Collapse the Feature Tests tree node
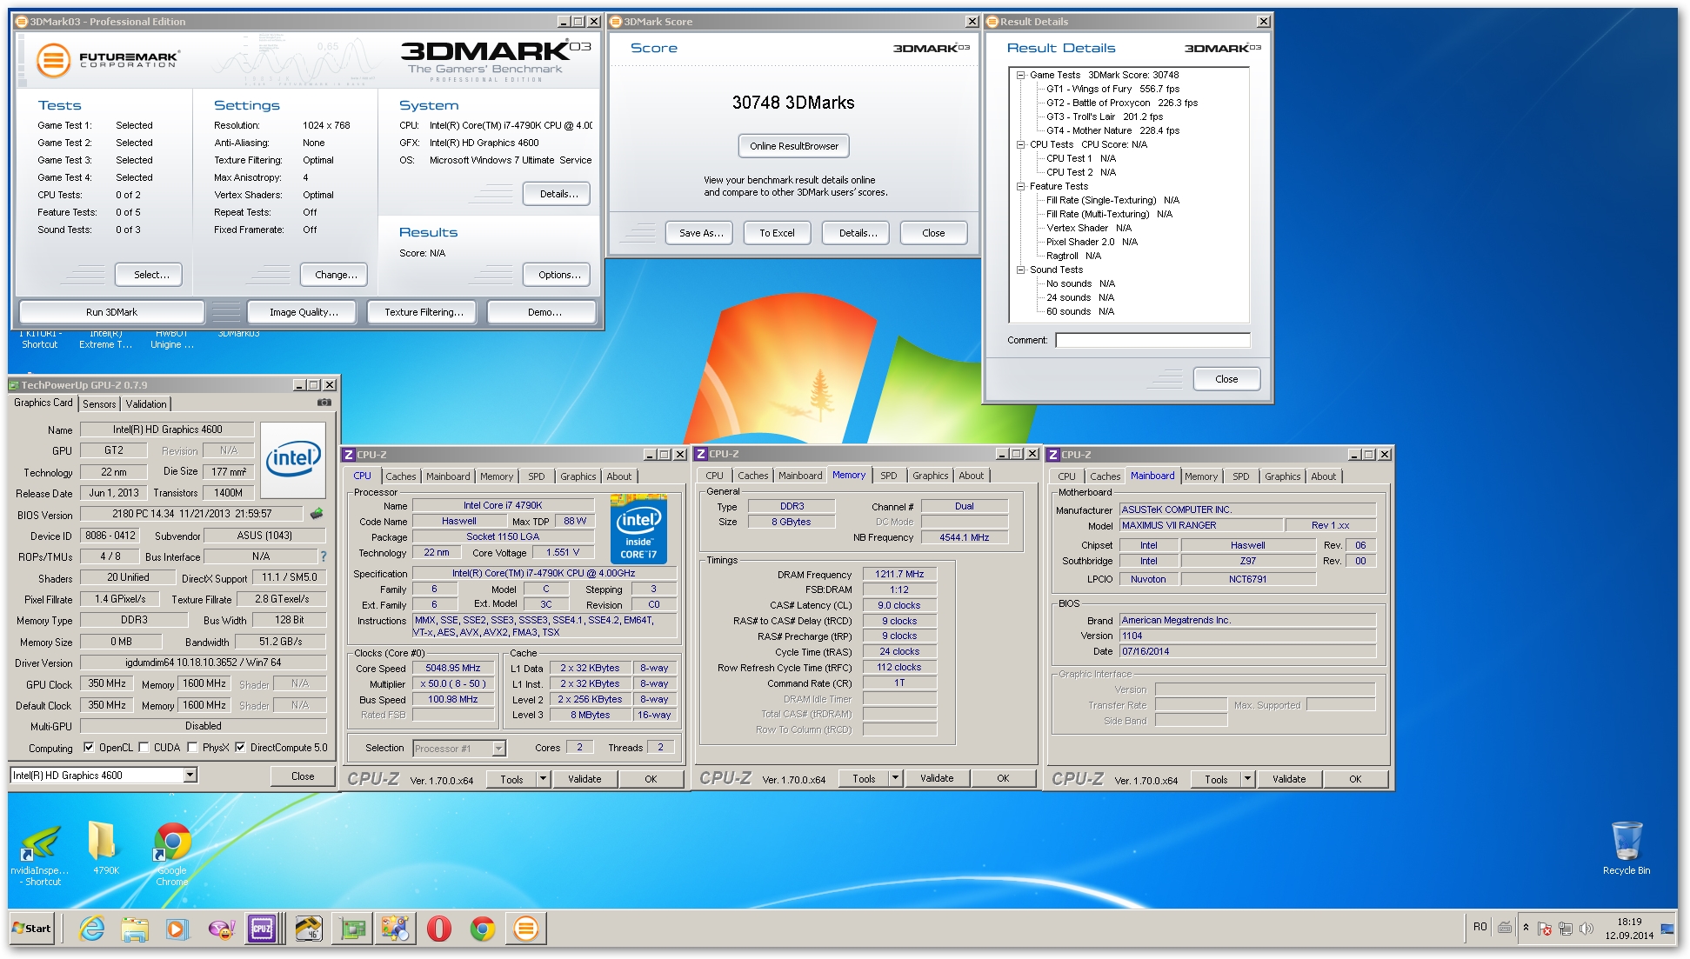The width and height of the screenshot is (1690, 959). coord(1021,186)
